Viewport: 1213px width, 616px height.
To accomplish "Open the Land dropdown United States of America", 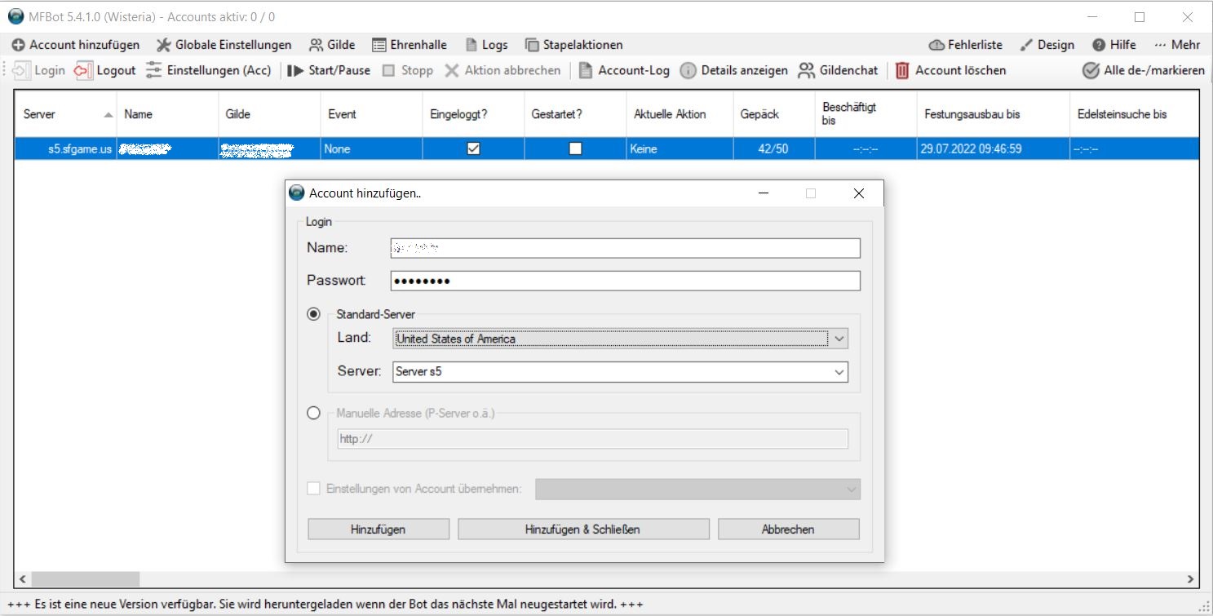I will click(621, 339).
